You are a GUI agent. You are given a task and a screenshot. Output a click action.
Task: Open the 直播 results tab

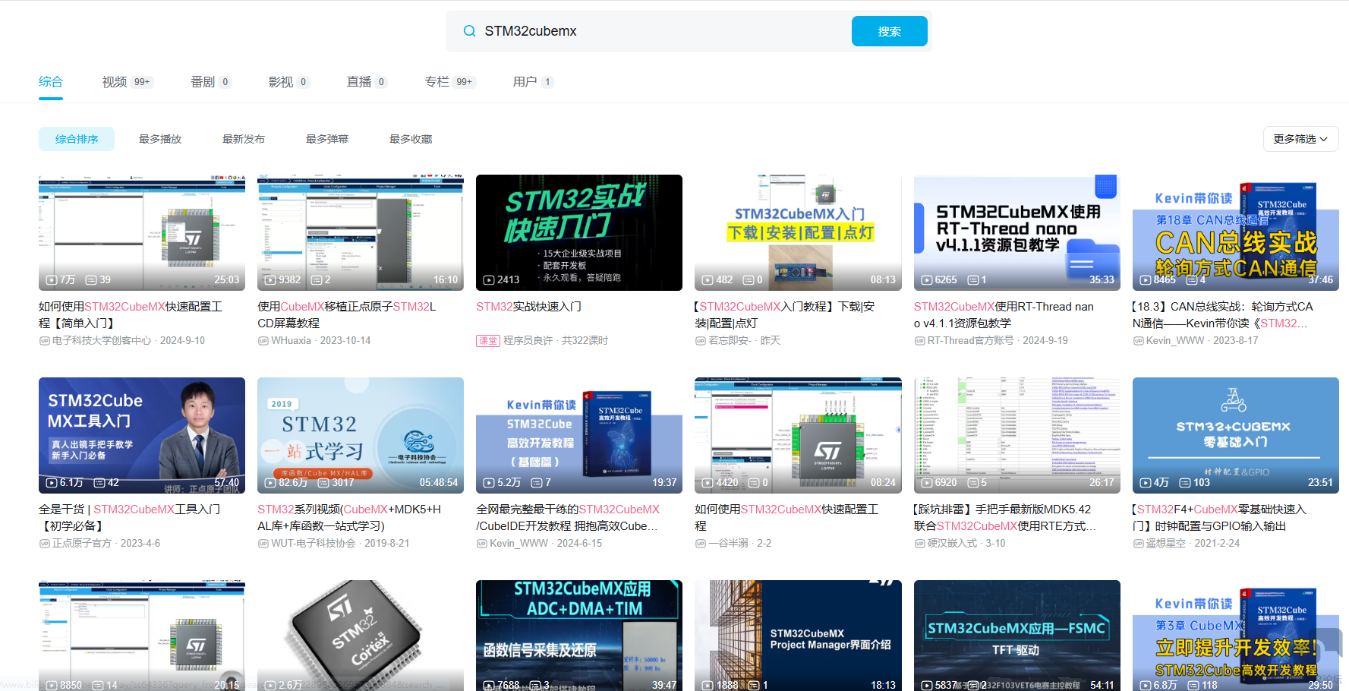point(367,82)
